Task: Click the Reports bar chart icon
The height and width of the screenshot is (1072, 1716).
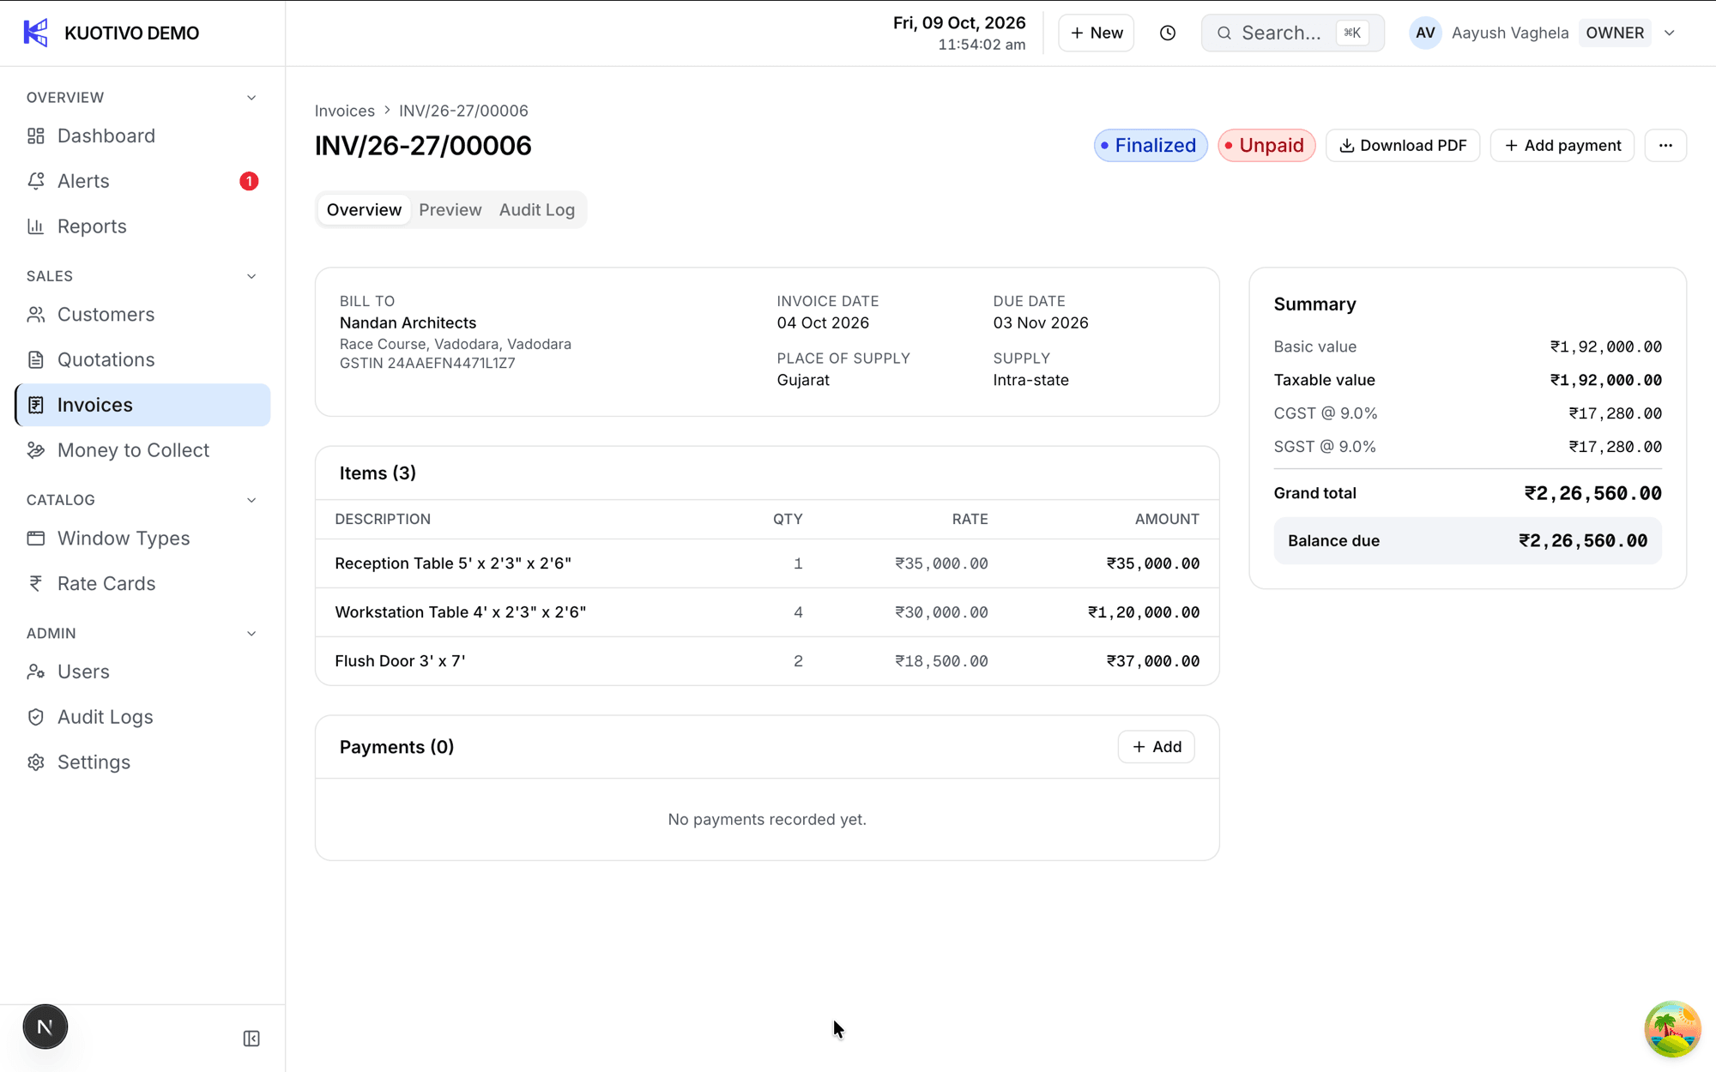Action: click(36, 226)
